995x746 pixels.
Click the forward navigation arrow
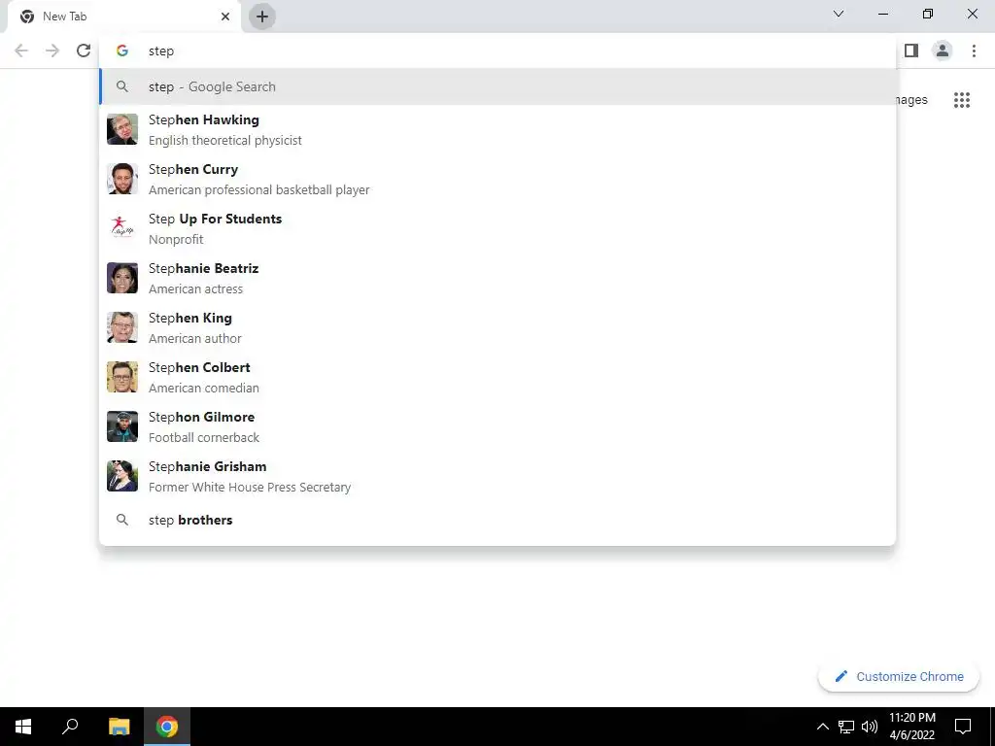click(52, 51)
